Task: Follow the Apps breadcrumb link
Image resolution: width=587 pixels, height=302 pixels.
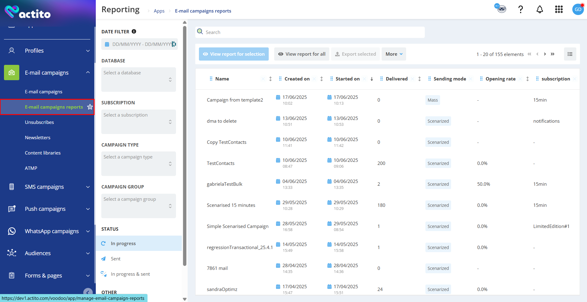Action: coord(159,11)
